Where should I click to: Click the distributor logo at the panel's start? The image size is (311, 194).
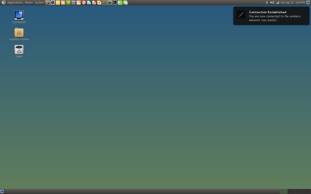coord(4,3)
